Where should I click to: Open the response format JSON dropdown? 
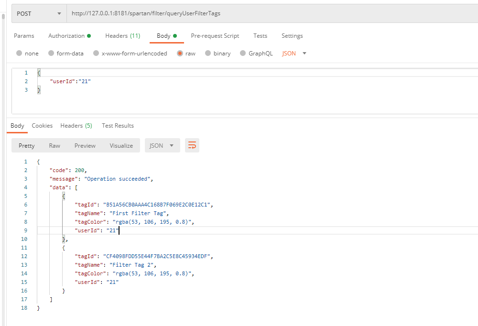pos(162,146)
